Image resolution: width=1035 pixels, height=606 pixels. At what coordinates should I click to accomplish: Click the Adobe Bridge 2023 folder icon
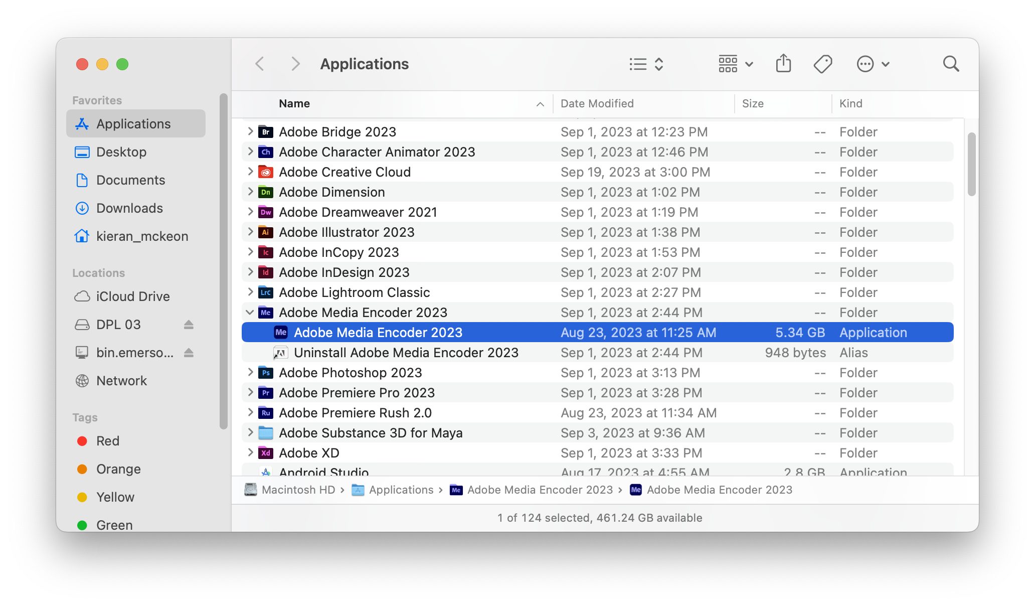(266, 132)
